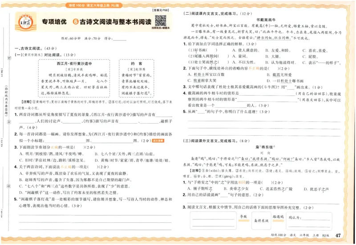Select the heading "(三)阅读课外文言文,完成练习。(8分)"
The width and height of the screenshot is (356, 245).
[x=216, y=141]
